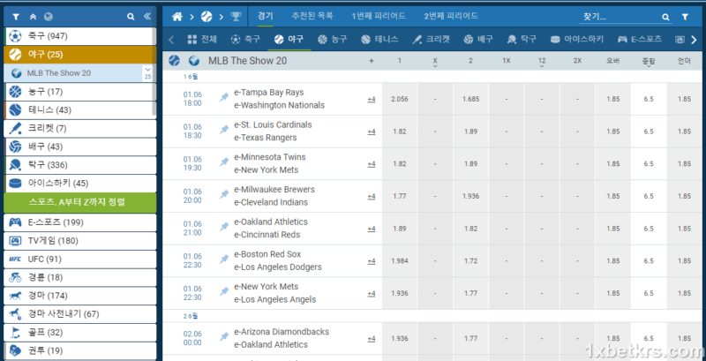706x361 pixels.
Task: Click the search icon in 찾기 field
Action: point(665,17)
